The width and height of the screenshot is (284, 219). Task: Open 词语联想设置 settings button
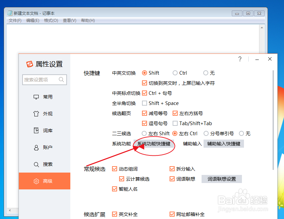221,179
